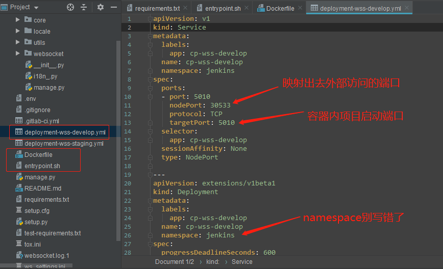This screenshot has height=269, width=443.
Task: Close the deployment-wss-develop.yml tab
Action: tap(407, 8)
